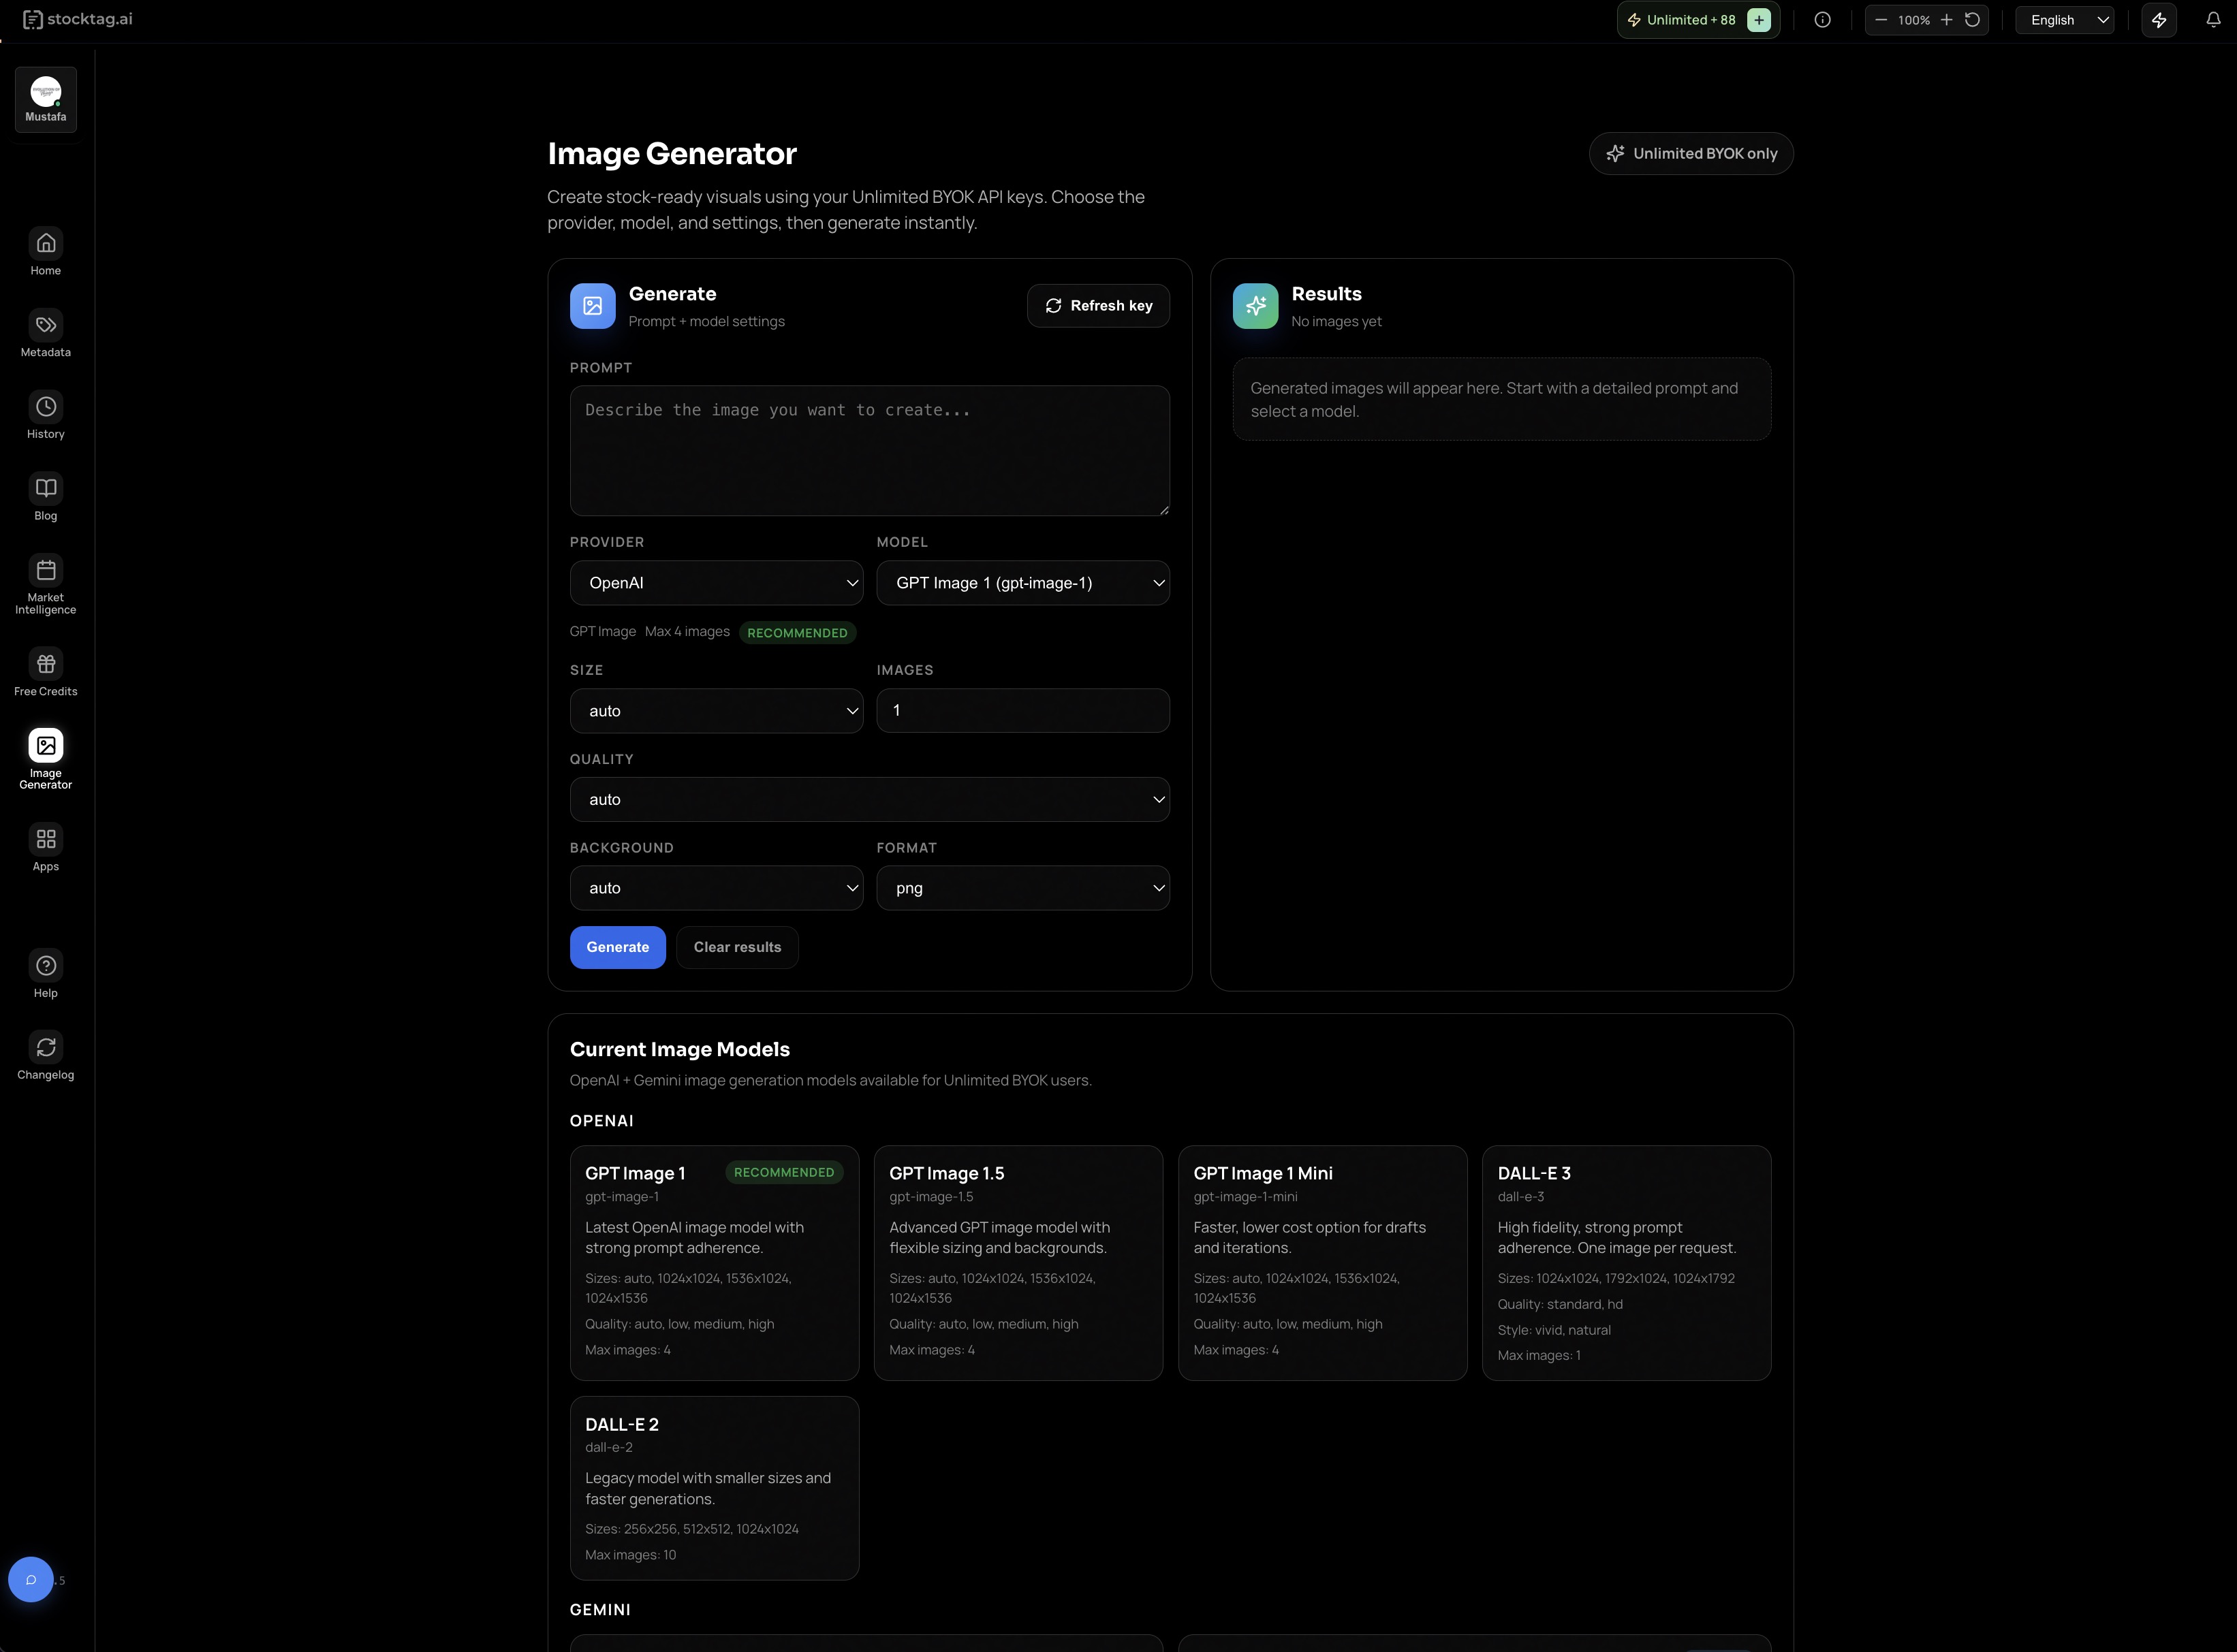Open the Metadata sidebar icon

pos(46,325)
